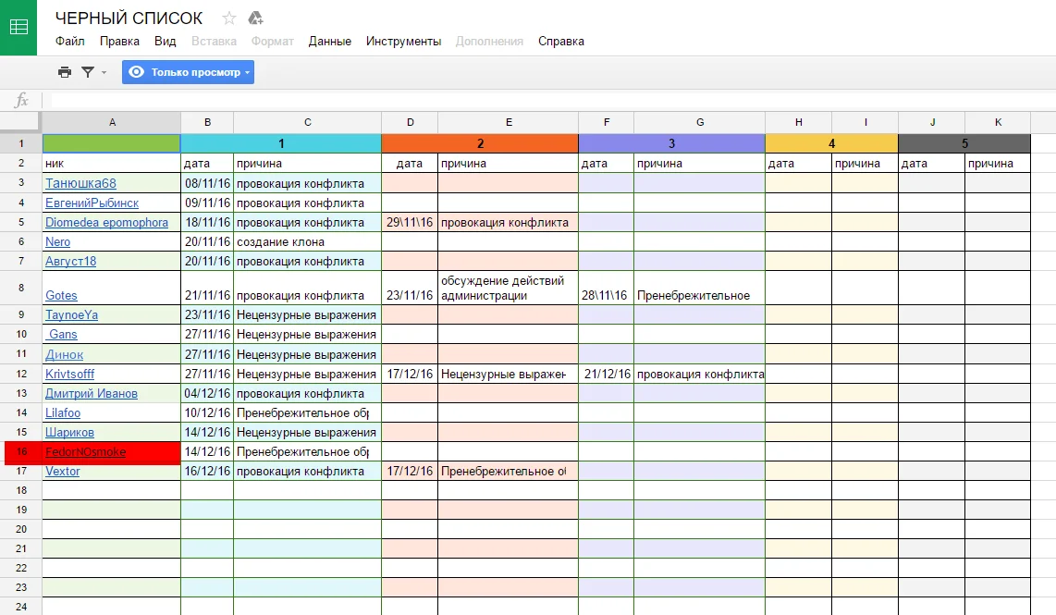Click the print icon in toolbar
The image size is (1056, 615).
point(64,72)
